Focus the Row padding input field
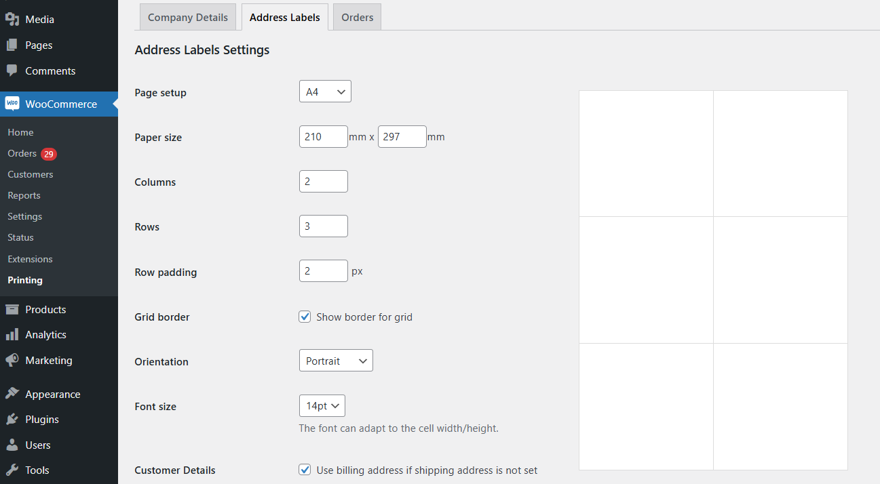 324,271
